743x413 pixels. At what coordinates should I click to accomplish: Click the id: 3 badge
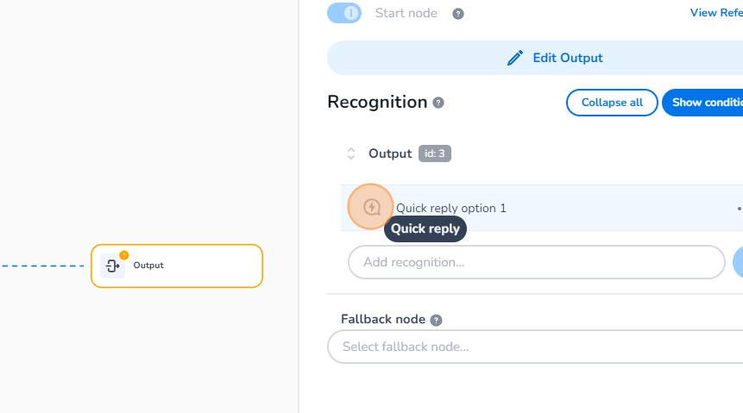coord(435,153)
